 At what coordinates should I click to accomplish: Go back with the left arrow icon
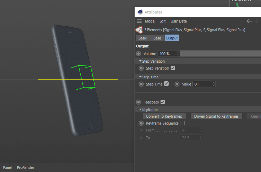coord(249,21)
